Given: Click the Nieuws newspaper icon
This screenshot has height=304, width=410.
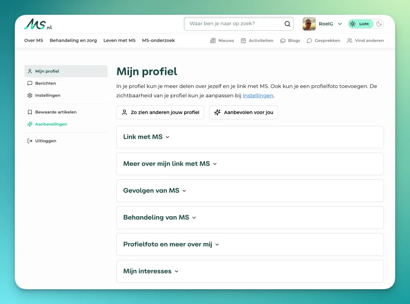Looking at the screenshot, I should tap(213, 40).
